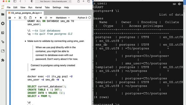186x105 pixels.
Task: Open the Kernel menu
Action: click(38, 7)
